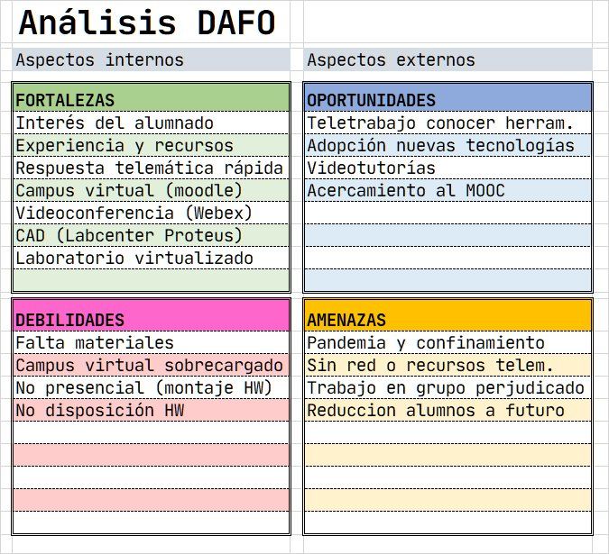Click the Videoconferencia (Webex) cell
Screen dimensions: 609x554
pyautogui.click(x=151, y=213)
